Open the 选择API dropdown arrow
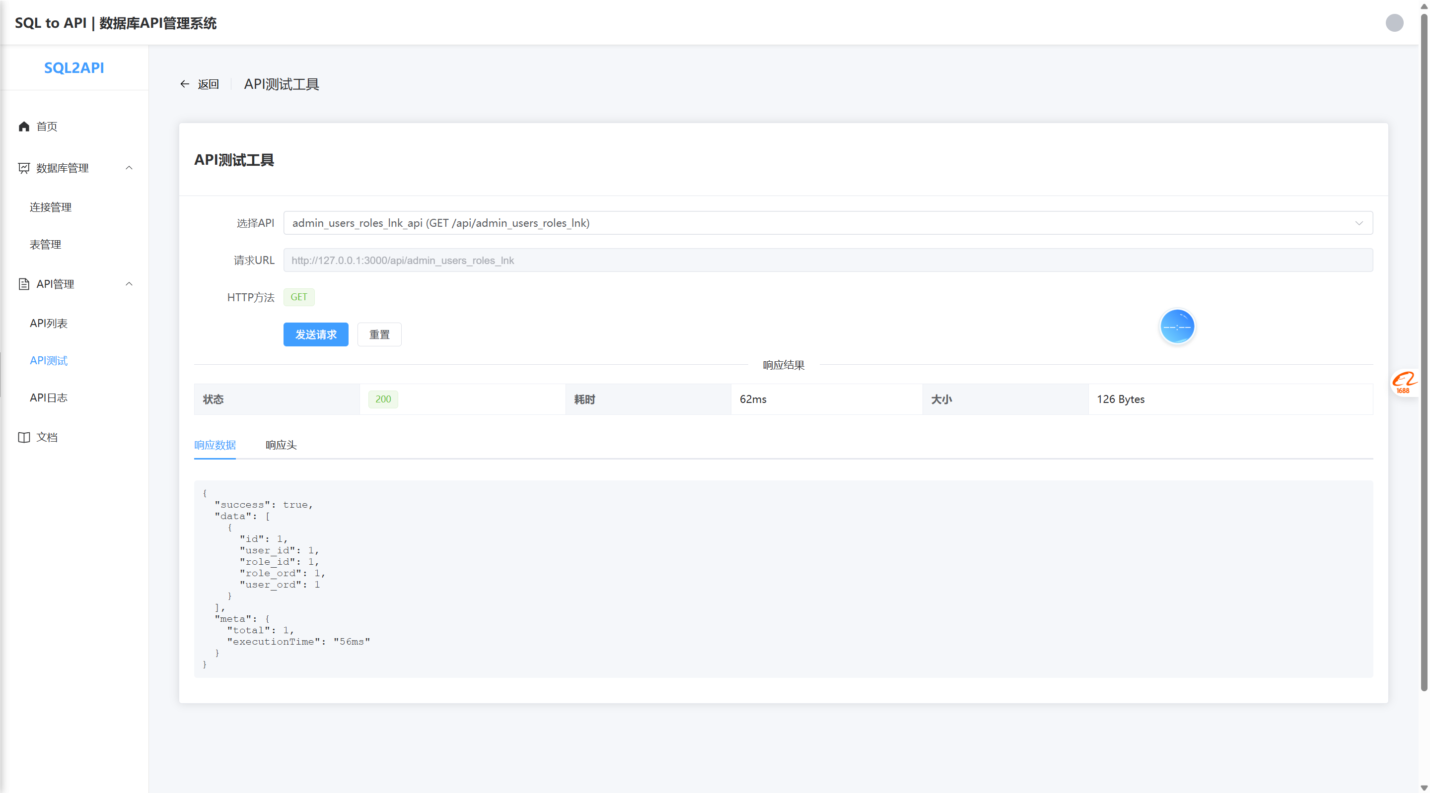1430x793 pixels. pyautogui.click(x=1358, y=223)
